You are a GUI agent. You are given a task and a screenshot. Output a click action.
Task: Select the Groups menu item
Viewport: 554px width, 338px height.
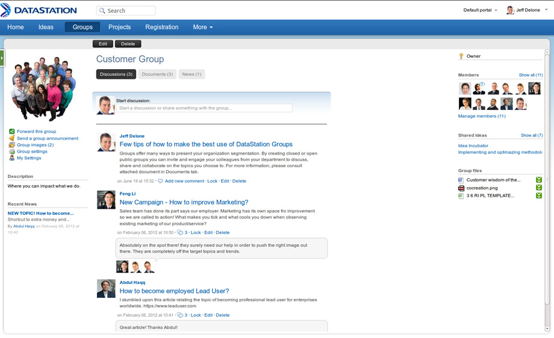coord(82,27)
